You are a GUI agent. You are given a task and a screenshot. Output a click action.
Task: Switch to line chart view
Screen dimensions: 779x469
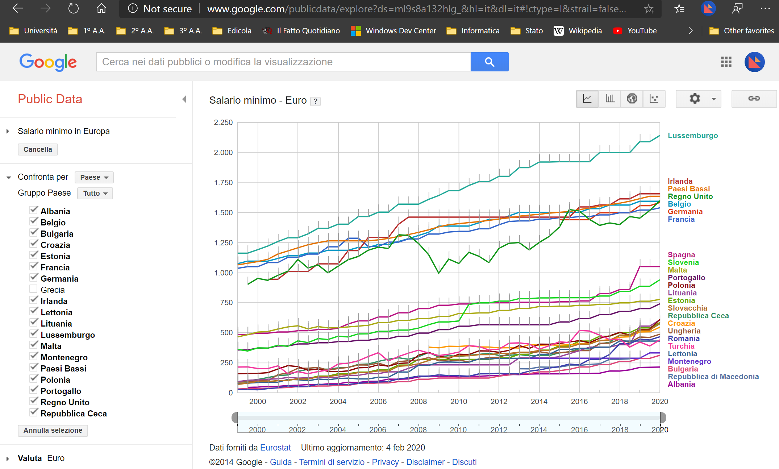click(x=587, y=99)
